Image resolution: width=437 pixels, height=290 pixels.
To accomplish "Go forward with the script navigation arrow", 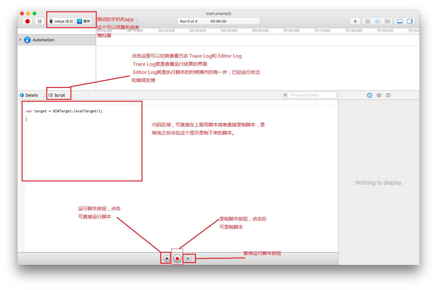I will click(28, 102).
